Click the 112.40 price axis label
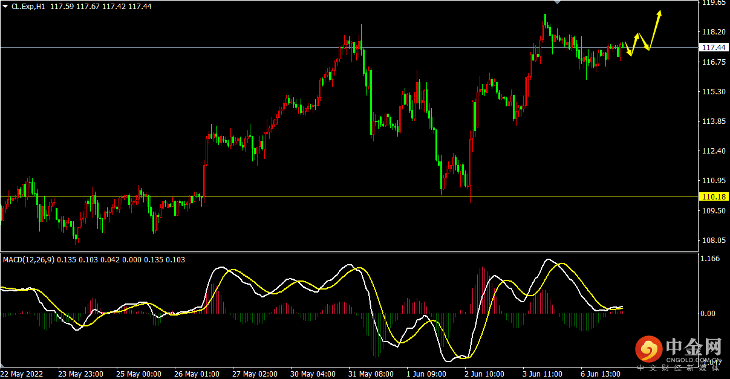This screenshot has width=730, height=379. (713, 151)
